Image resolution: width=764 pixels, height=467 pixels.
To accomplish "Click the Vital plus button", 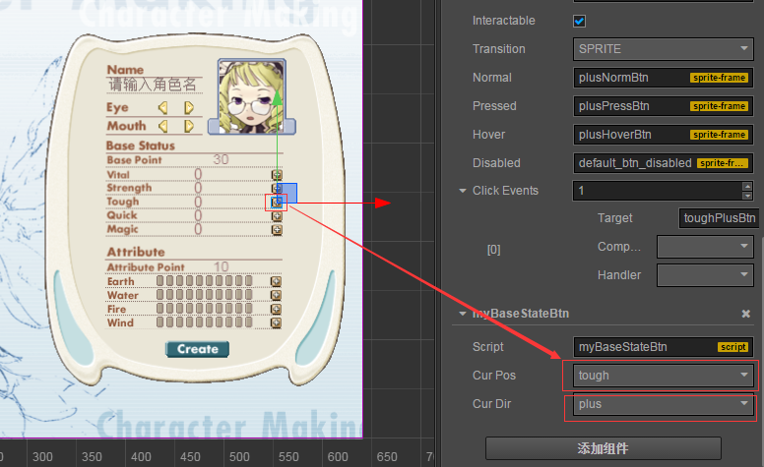I will pos(277,175).
